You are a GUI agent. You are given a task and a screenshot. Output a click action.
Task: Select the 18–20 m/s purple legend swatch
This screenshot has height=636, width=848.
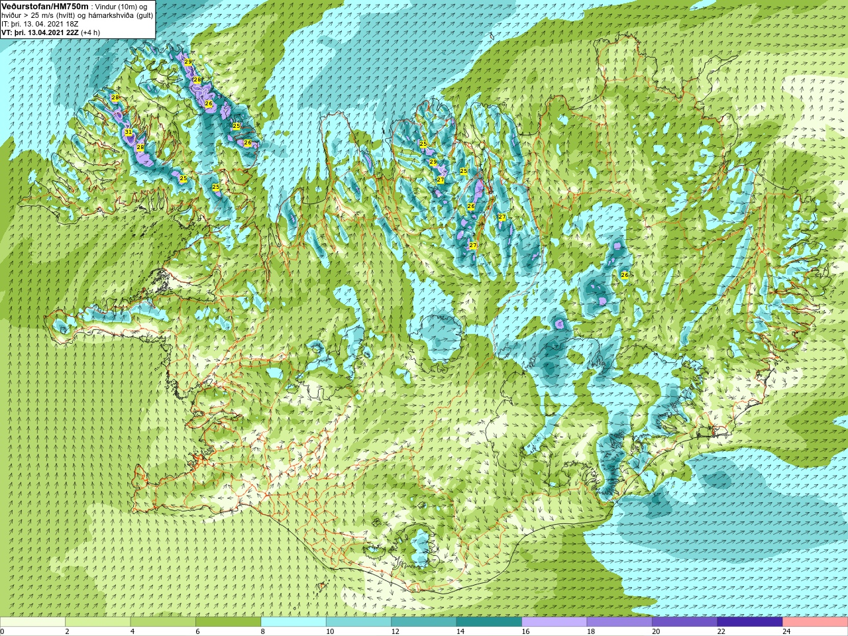click(619, 622)
